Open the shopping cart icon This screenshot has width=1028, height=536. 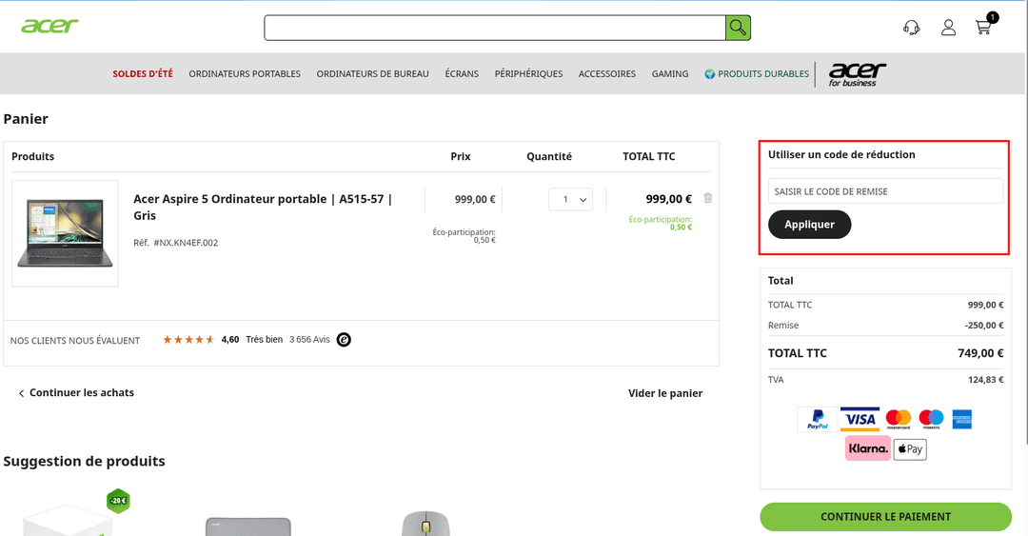pyautogui.click(x=982, y=28)
